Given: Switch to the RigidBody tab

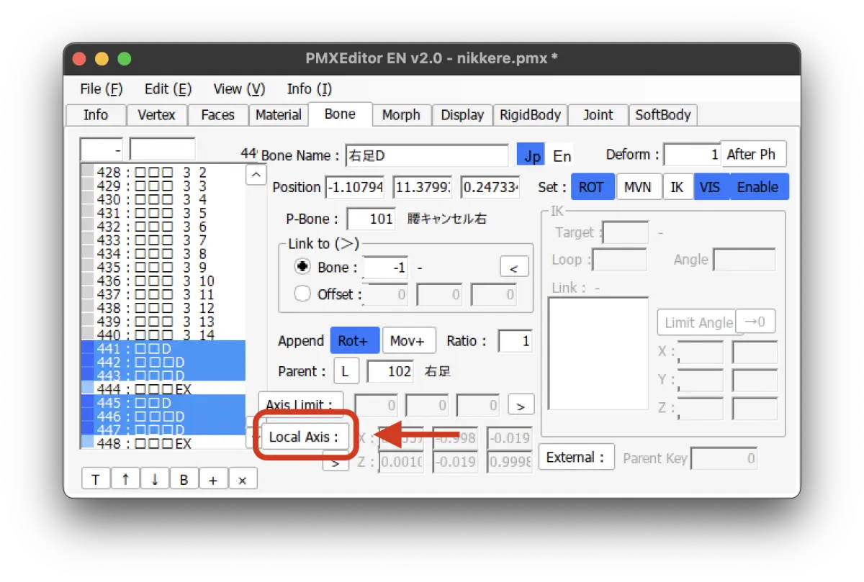Looking at the screenshot, I should point(531,115).
